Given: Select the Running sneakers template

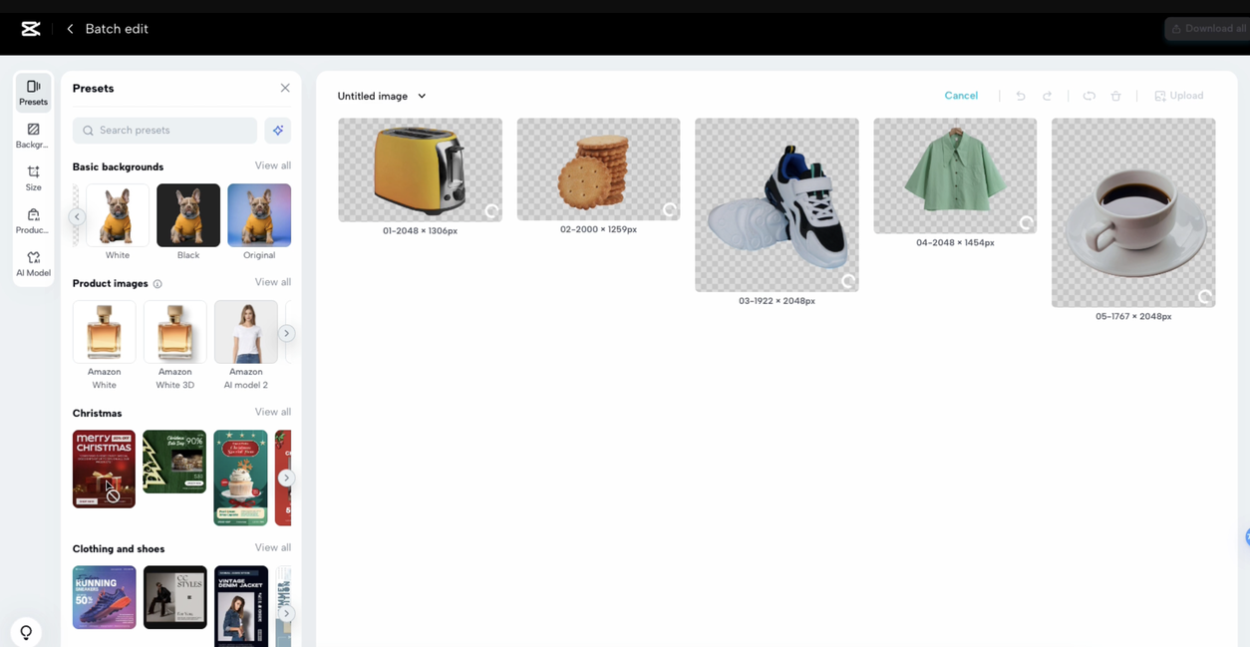Looking at the screenshot, I should click(x=104, y=597).
